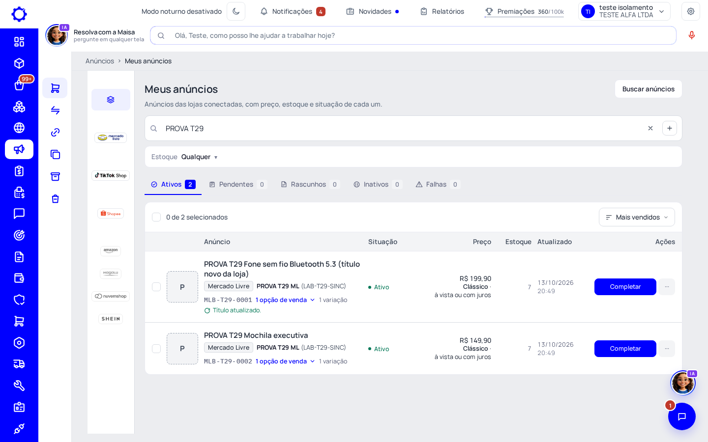Expand teste isolamento account dropdown
The image size is (708, 442).
tap(624, 11)
